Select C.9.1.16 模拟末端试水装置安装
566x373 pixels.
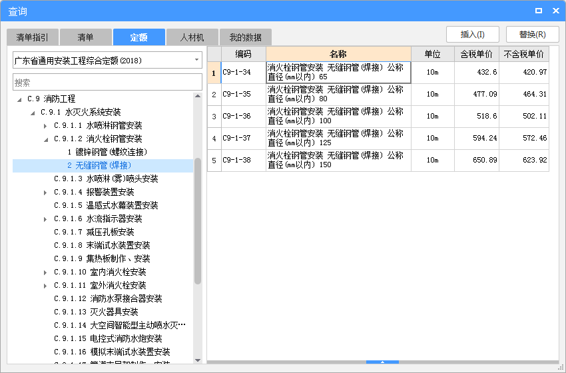112,352
